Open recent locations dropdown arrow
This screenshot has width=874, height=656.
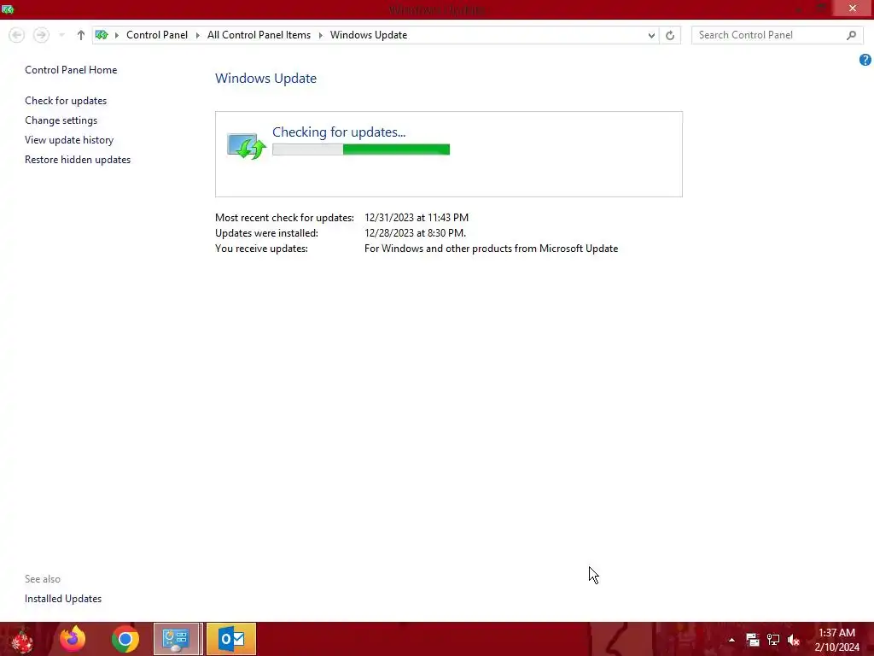tap(61, 35)
